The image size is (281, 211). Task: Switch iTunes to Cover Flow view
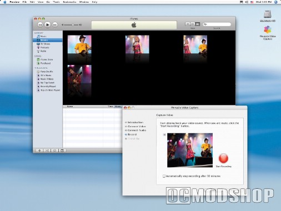[198, 24]
